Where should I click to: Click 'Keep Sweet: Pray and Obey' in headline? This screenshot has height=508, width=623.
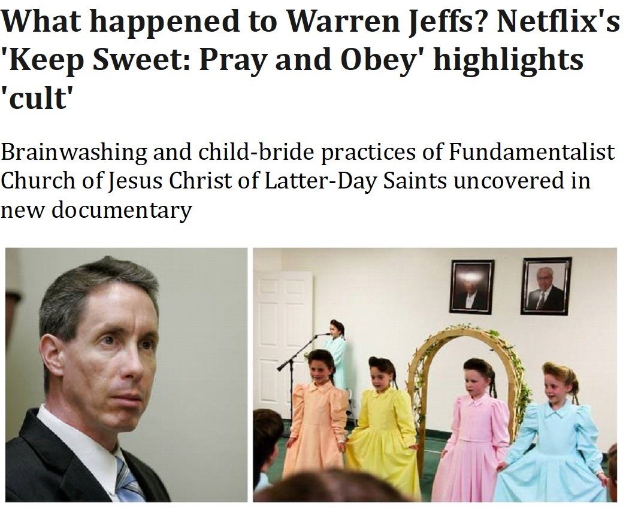pos(214,59)
